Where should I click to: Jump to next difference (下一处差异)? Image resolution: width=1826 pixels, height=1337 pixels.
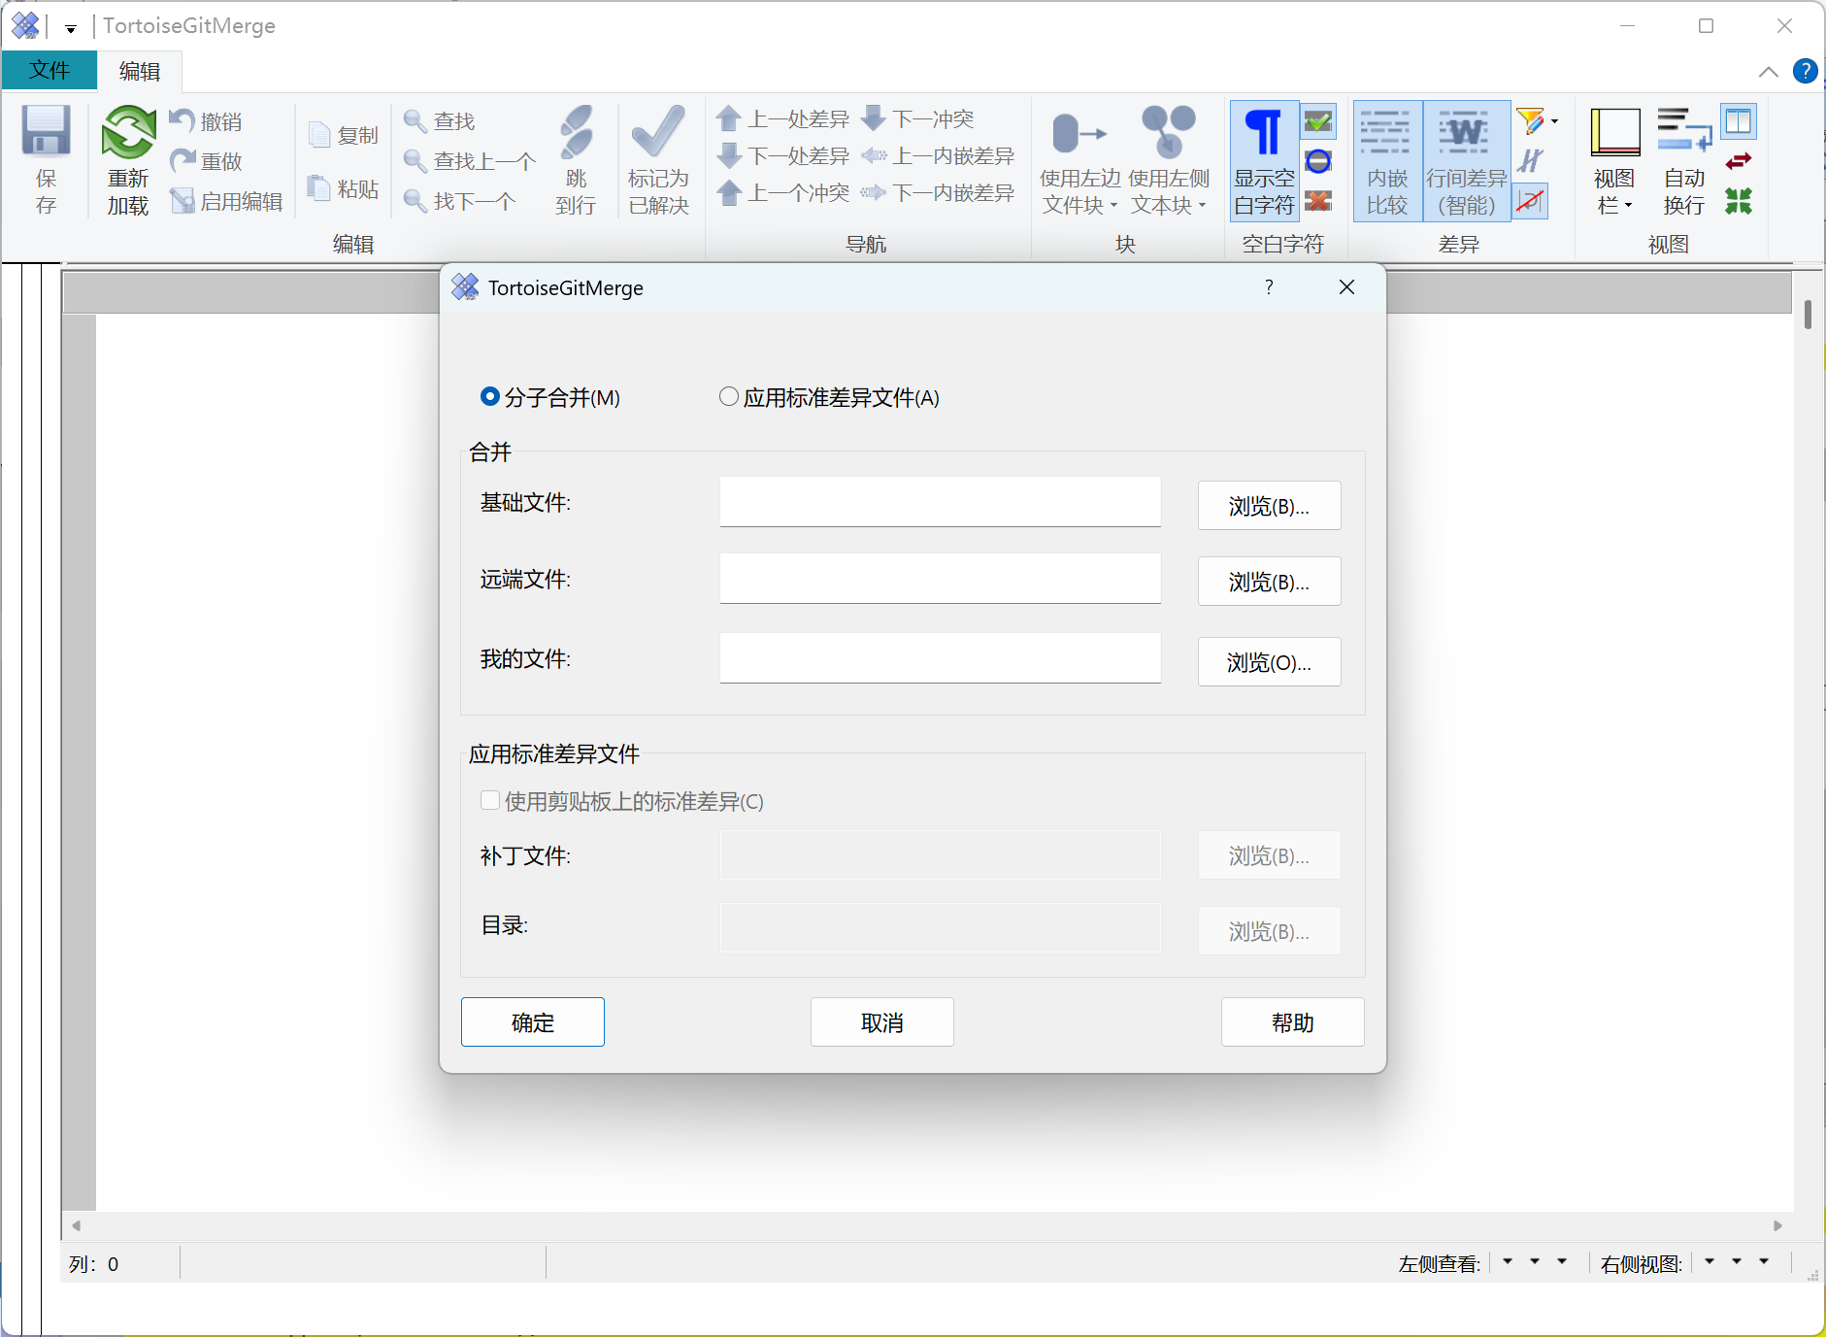tap(782, 155)
